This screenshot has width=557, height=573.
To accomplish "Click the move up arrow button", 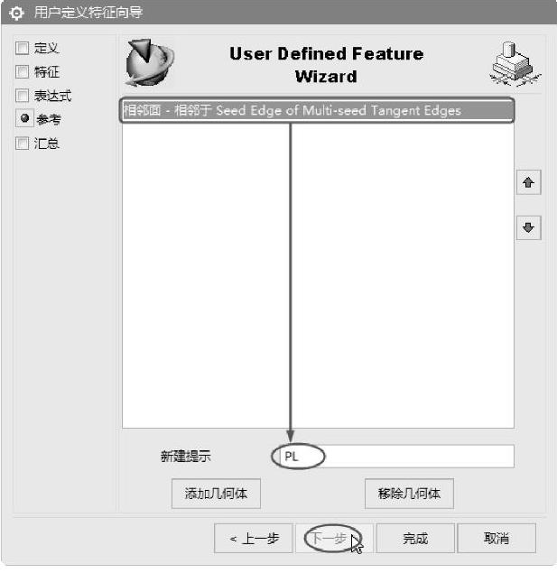I will click(528, 182).
